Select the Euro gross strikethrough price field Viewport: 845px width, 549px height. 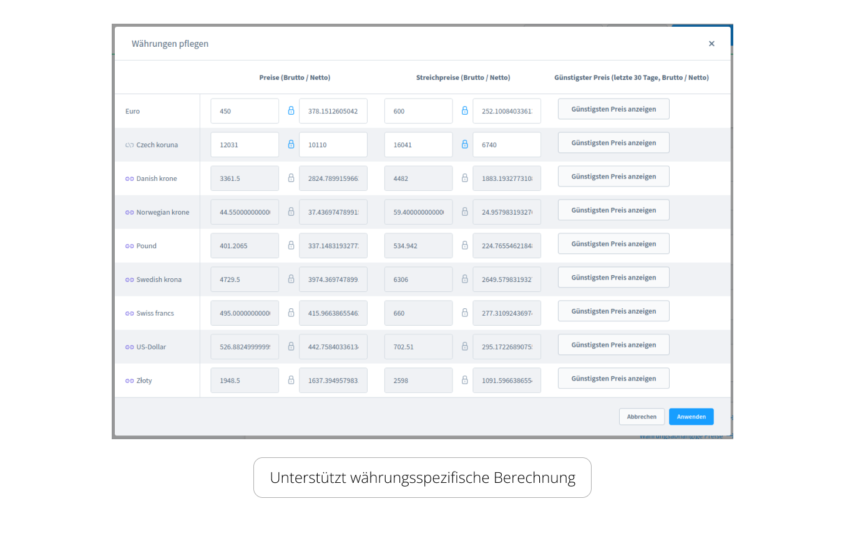[418, 111]
